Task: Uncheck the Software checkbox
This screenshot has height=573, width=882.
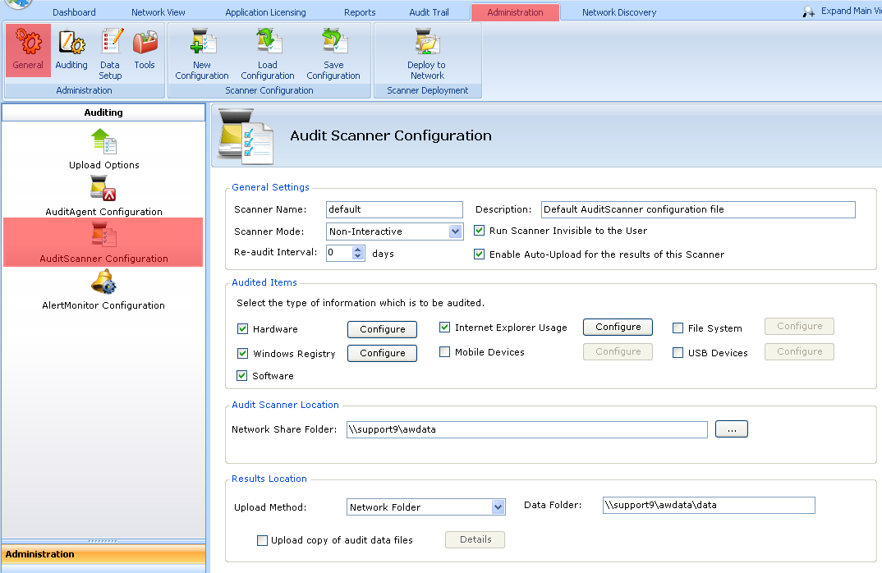Action: (242, 376)
